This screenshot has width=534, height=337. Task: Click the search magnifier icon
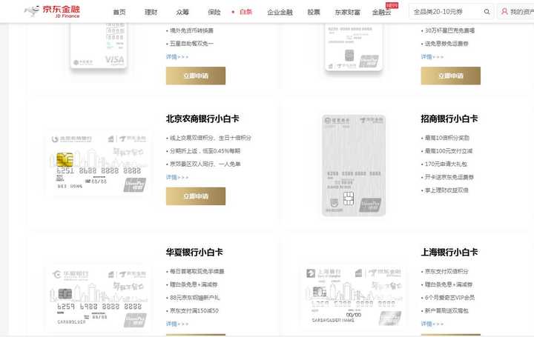[x=487, y=12]
